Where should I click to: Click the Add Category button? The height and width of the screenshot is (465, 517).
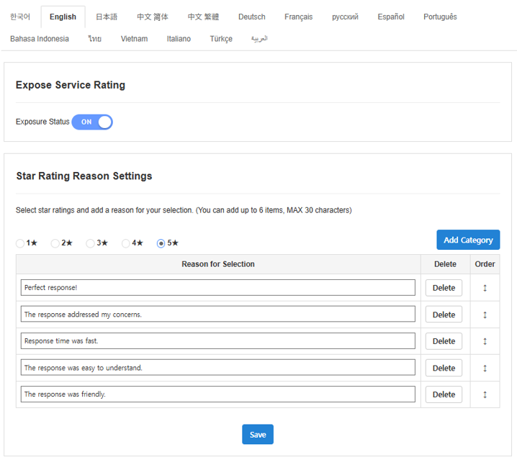468,240
